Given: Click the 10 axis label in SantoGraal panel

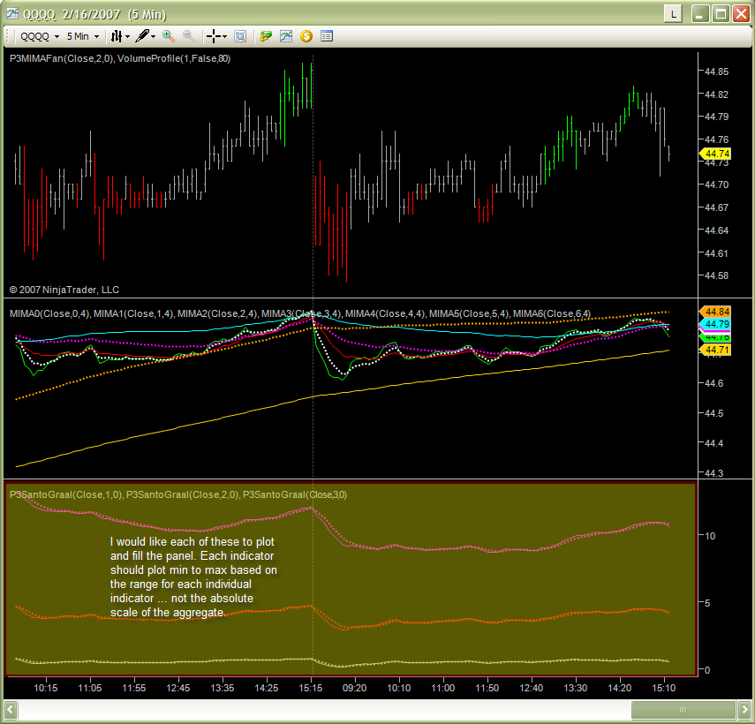Looking at the screenshot, I should pyautogui.click(x=710, y=536).
